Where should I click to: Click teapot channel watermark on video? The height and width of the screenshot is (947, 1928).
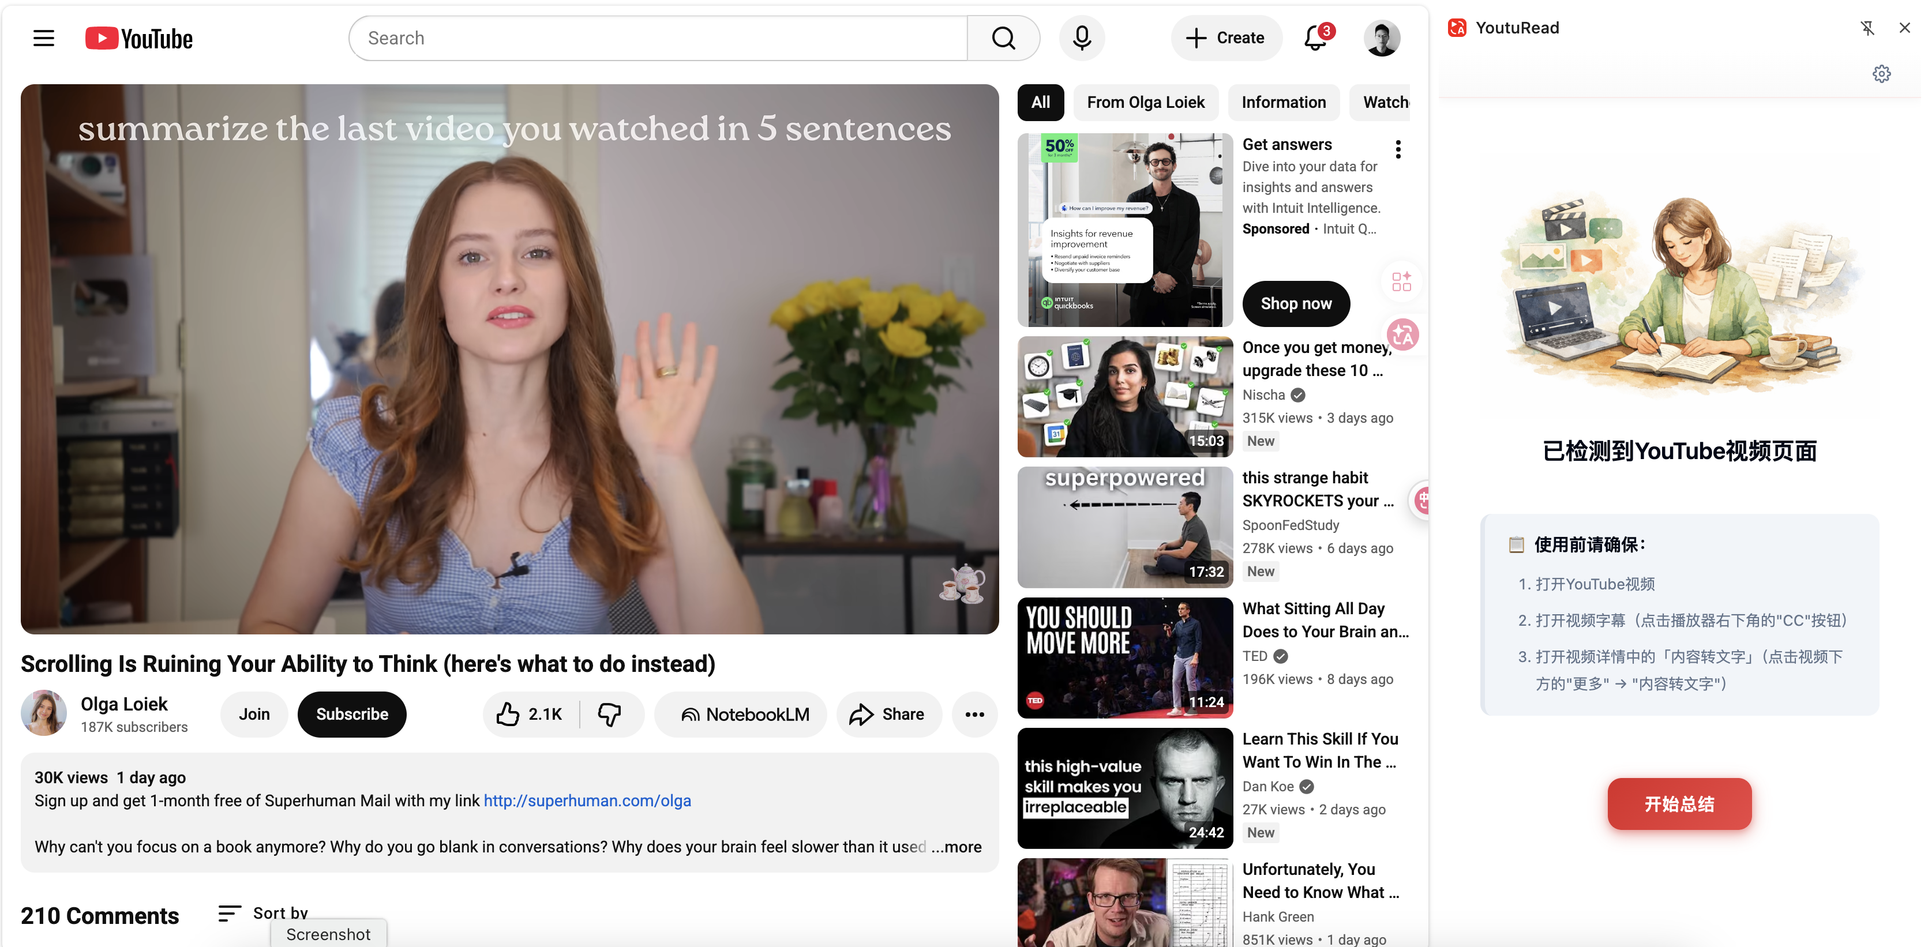pyautogui.click(x=962, y=584)
